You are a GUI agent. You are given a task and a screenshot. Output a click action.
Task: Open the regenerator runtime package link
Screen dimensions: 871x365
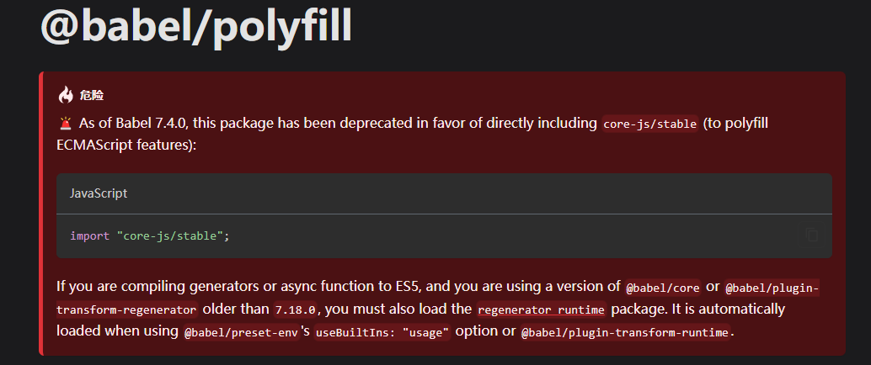click(x=541, y=309)
